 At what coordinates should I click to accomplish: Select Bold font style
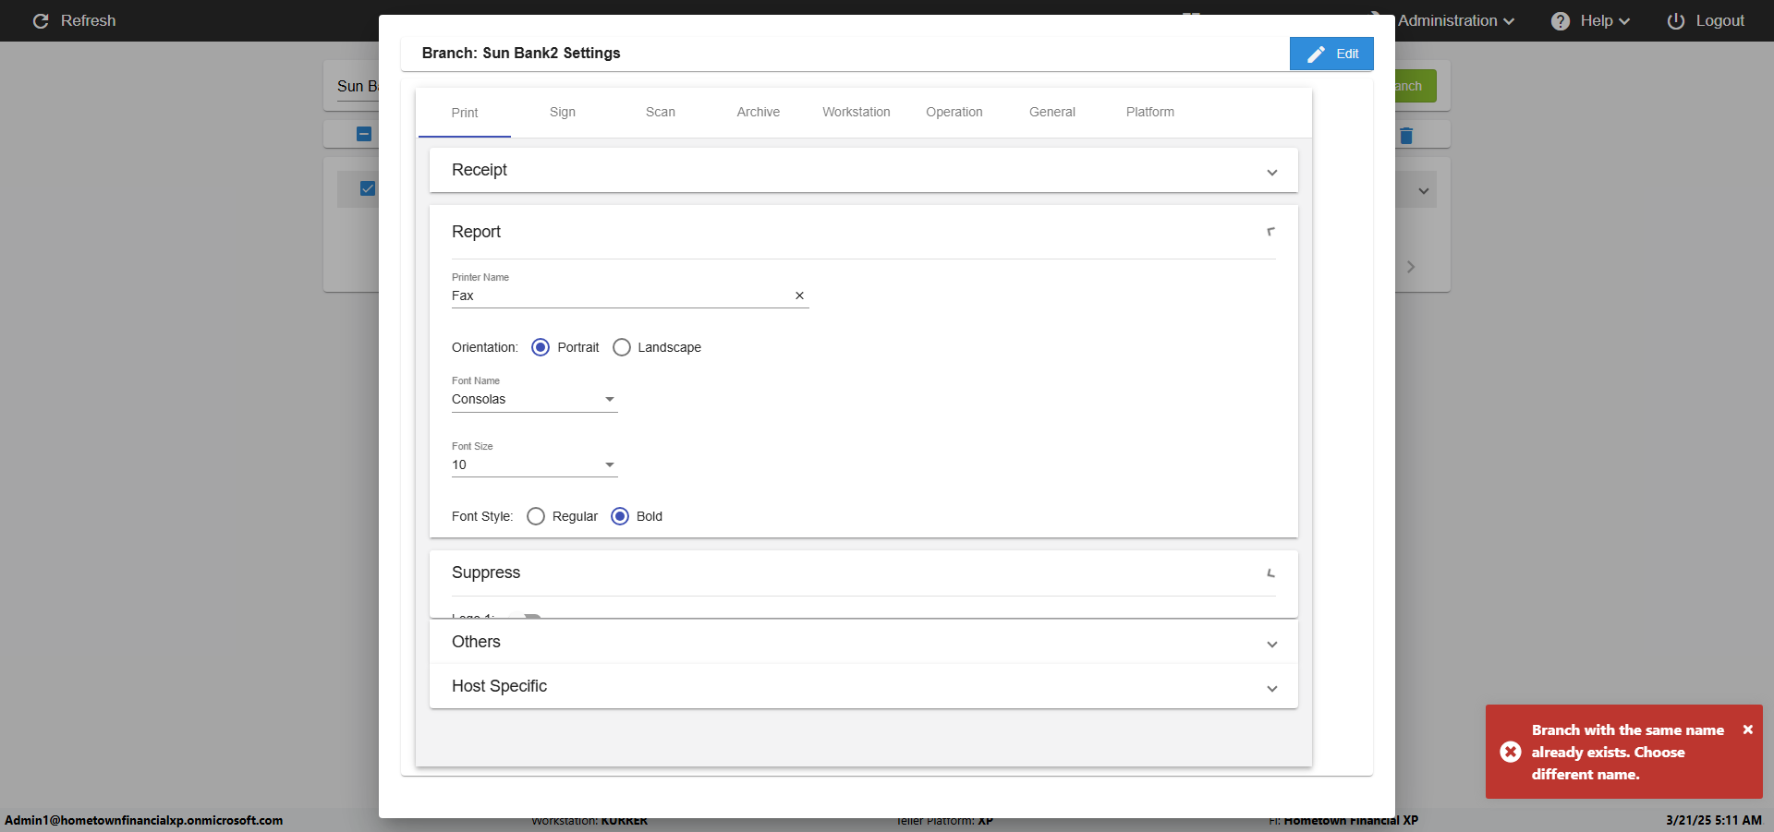coord(620,516)
